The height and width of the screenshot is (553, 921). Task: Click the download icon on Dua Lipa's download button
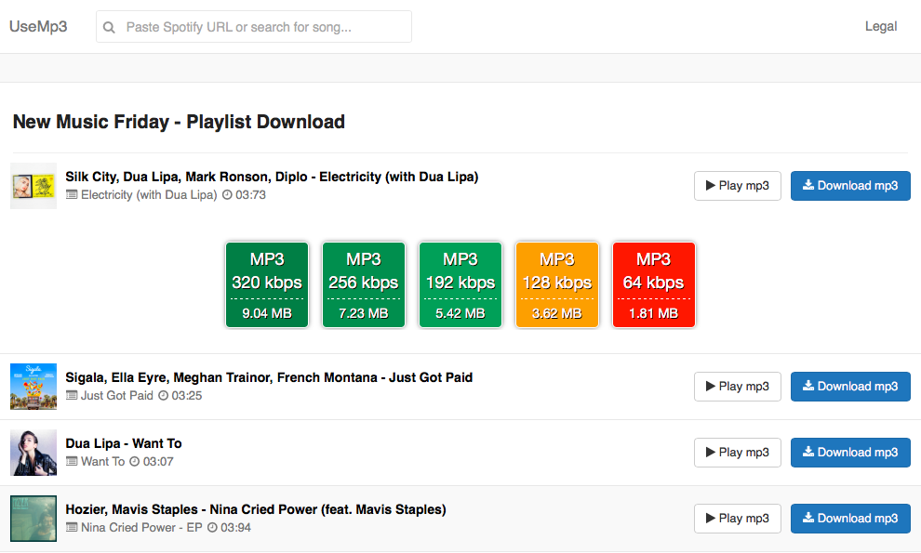[808, 452]
